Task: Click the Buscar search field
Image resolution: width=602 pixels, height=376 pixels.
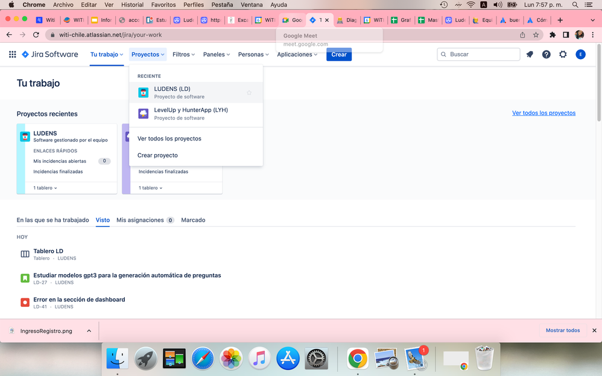Action: [x=478, y=54]
